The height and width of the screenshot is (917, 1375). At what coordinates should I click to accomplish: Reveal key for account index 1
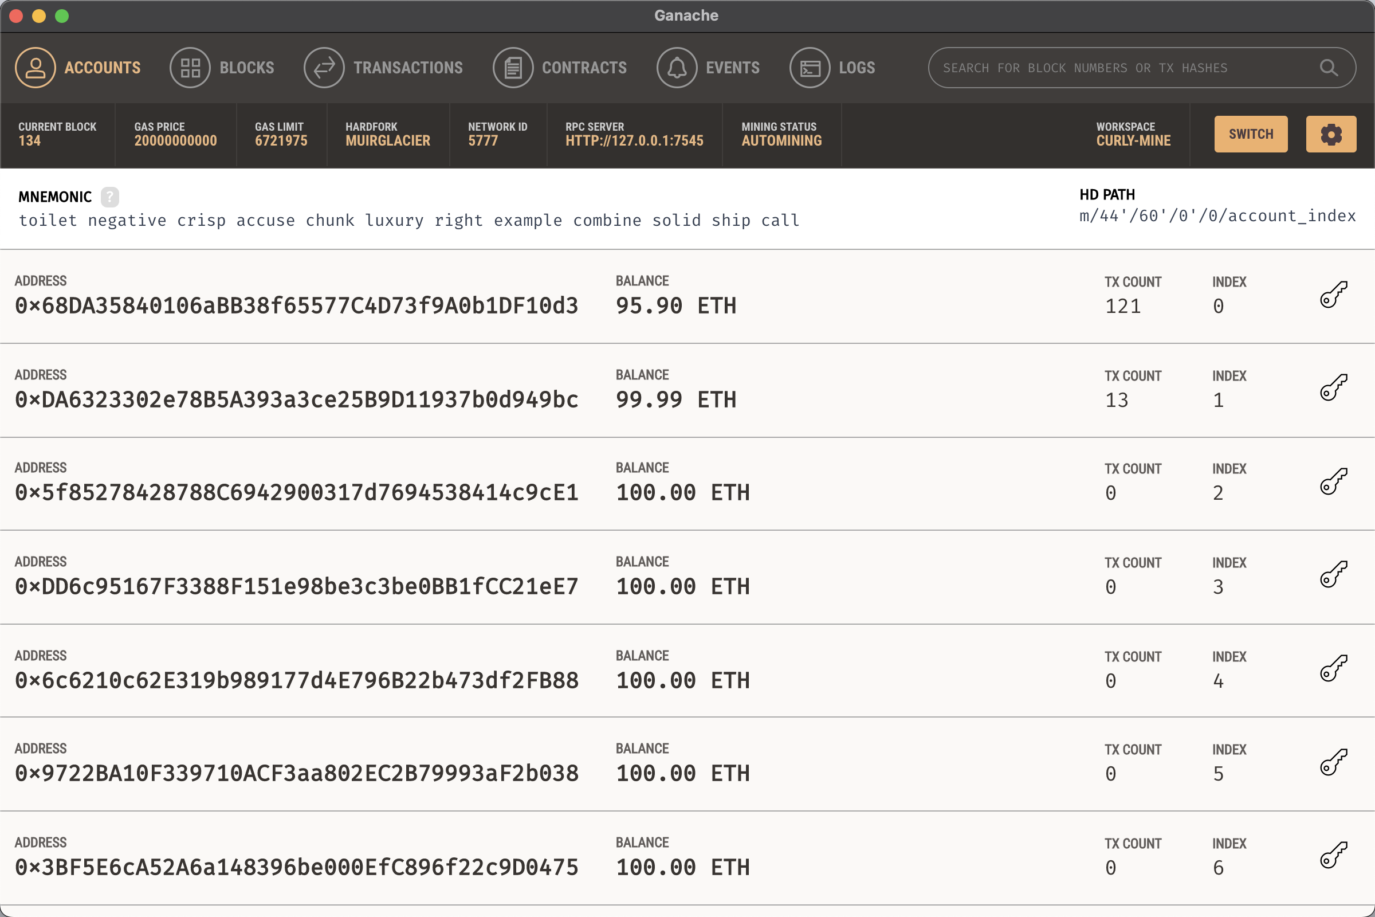1333,388
